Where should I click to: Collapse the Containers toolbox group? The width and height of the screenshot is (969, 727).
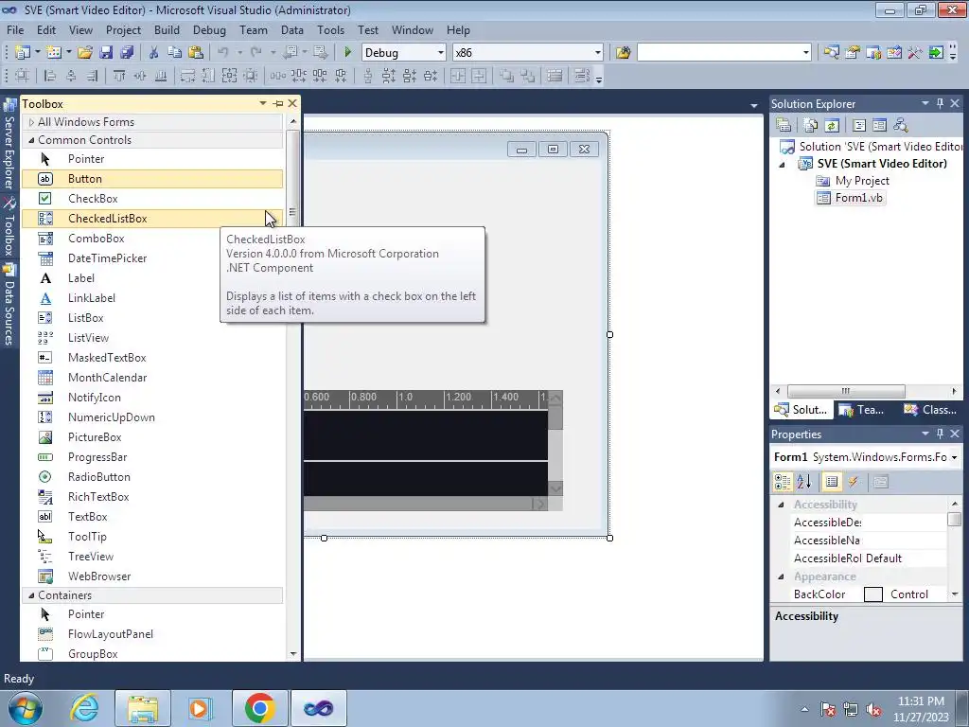(x=31, y=595)
